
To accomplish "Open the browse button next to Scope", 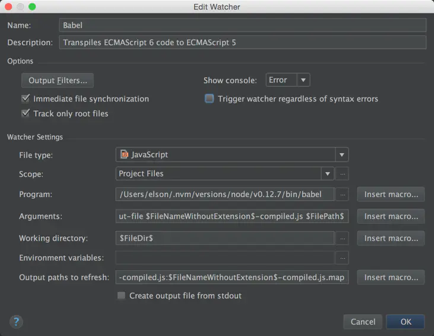I will [x=342, y=174].
